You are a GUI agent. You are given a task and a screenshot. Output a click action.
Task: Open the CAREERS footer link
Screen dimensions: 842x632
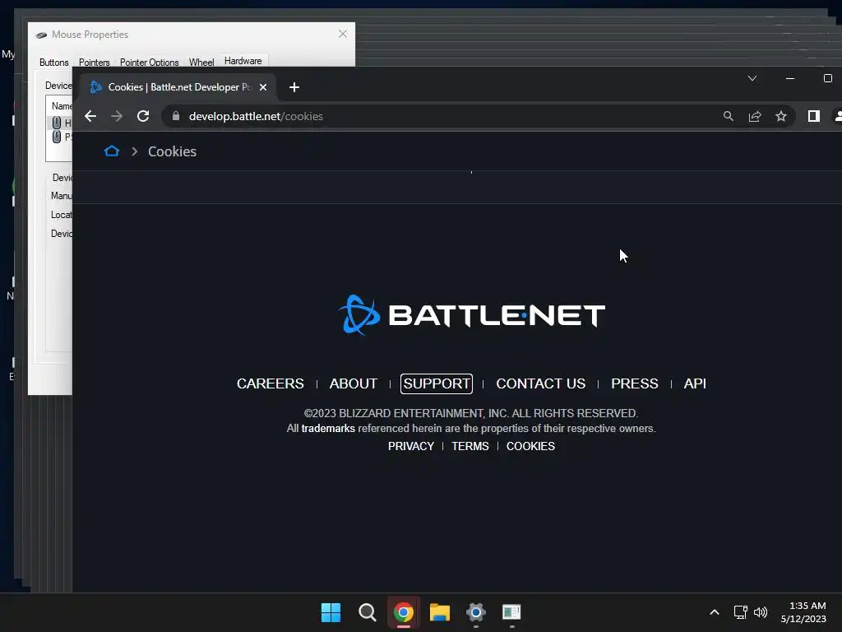coord(270,383)
